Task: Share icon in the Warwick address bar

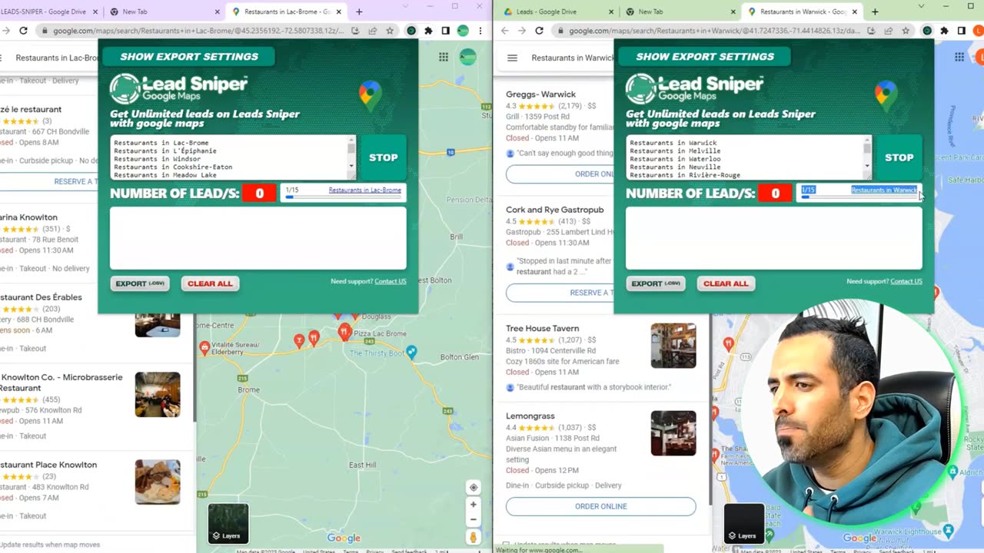Action: click(888, 31)
